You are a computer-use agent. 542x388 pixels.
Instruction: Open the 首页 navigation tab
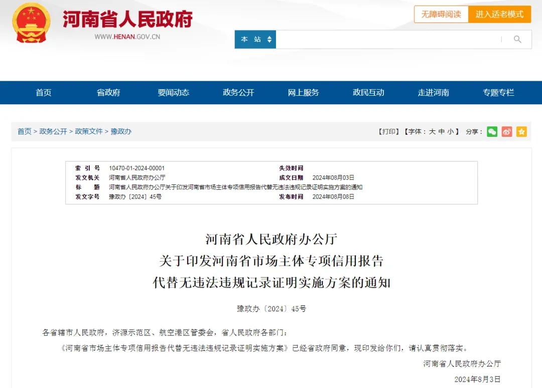click(44, 93)
